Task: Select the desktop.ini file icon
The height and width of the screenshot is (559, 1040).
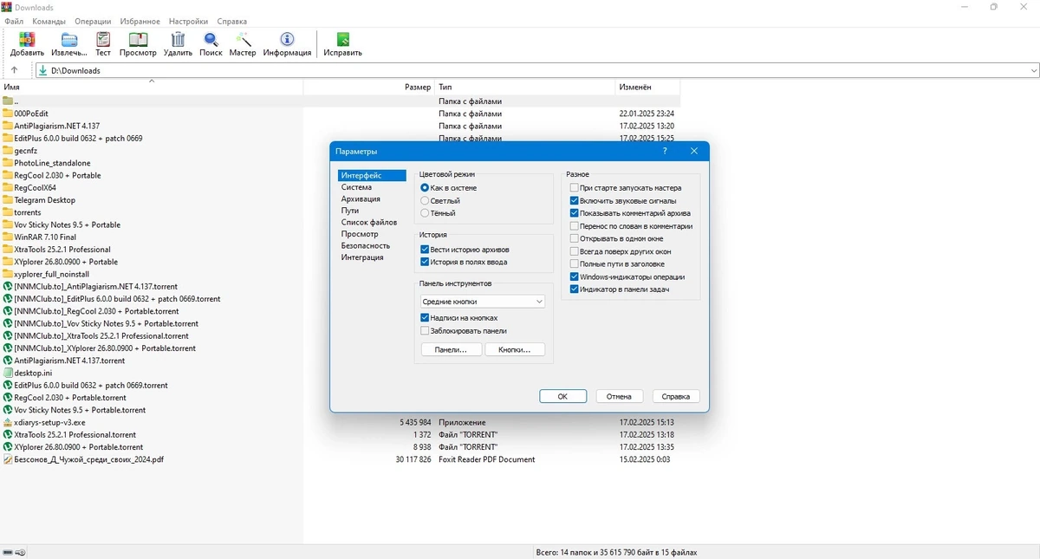Action: click(x=8, y=373)
